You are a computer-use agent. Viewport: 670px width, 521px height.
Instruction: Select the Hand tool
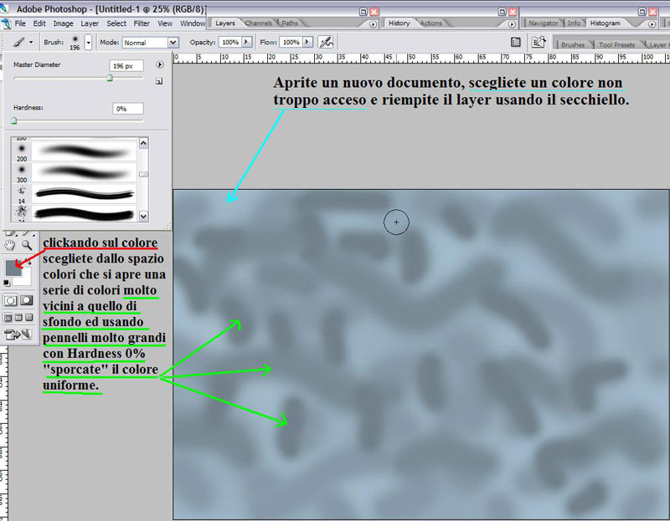(x=9, y=245)
